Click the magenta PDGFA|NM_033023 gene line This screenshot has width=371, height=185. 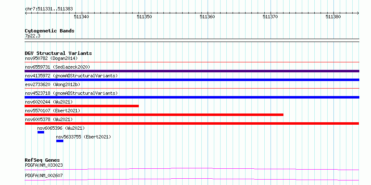coord(192,169)
